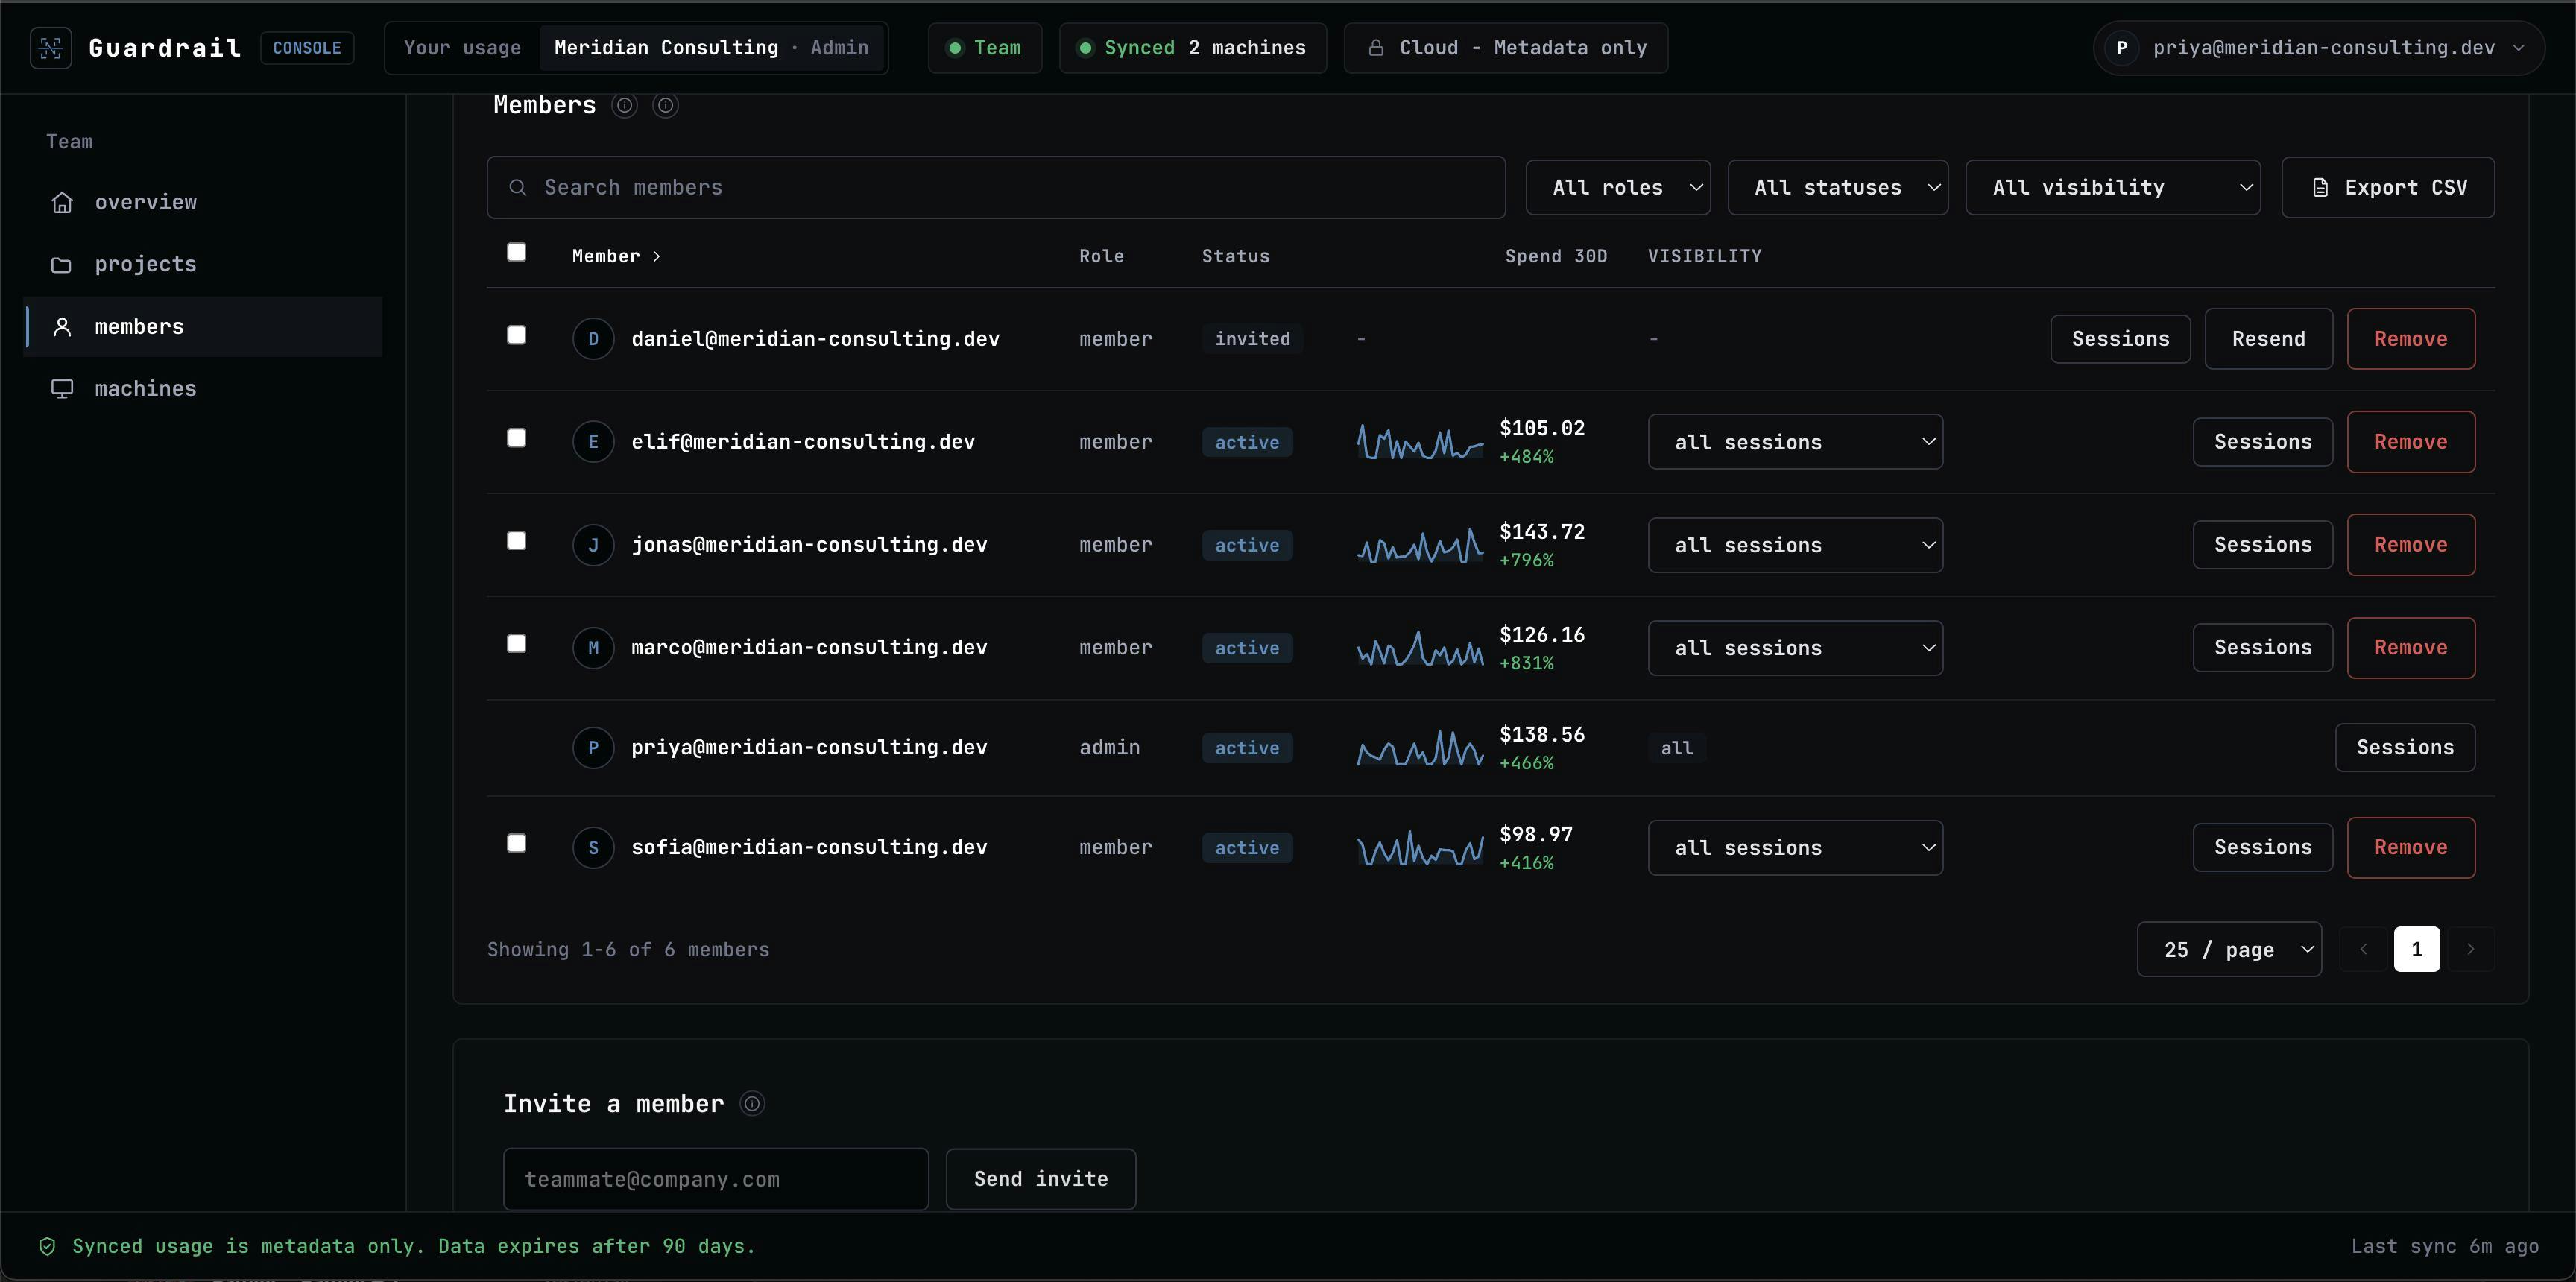Check the box for marco@meridian-consulting.dev
Image resolution: width=2576 pixels, height=1282 pixels.
pyautogui.click(x=516, y=644)
